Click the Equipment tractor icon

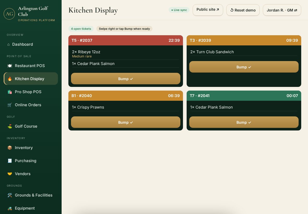(10, 208)
